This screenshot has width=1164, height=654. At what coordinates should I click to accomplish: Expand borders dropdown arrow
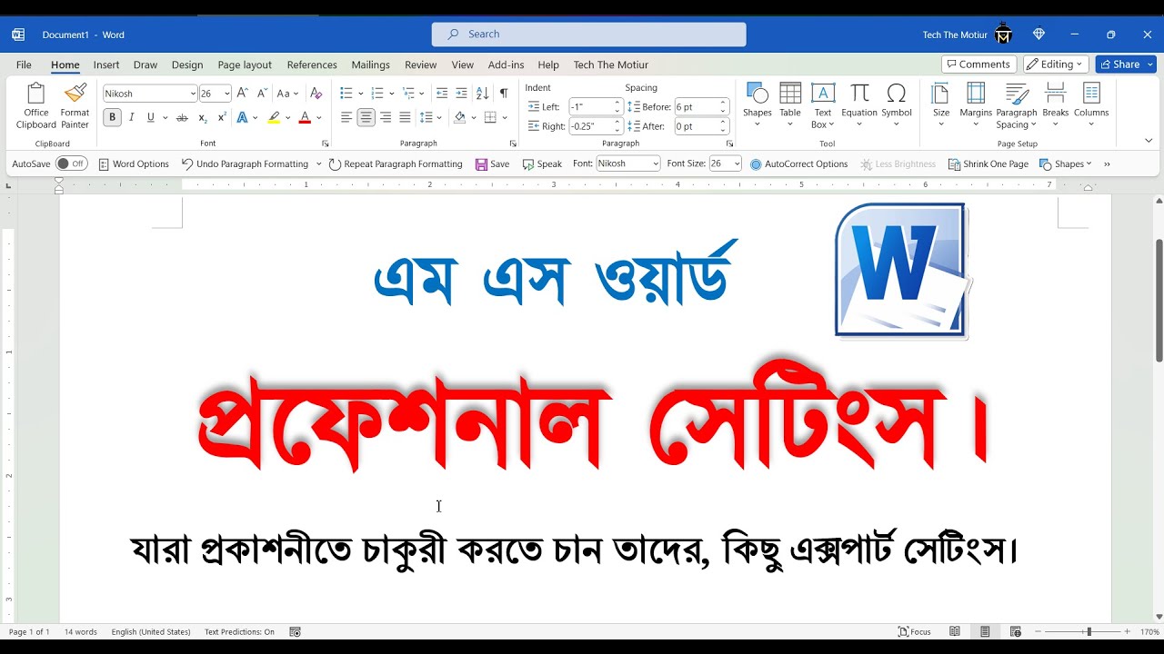pos(506,117)
